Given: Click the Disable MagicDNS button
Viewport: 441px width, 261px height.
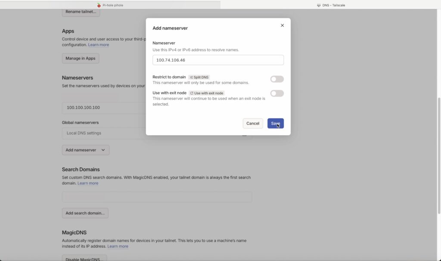Looking at the screenshot, I should click(84, 258).
